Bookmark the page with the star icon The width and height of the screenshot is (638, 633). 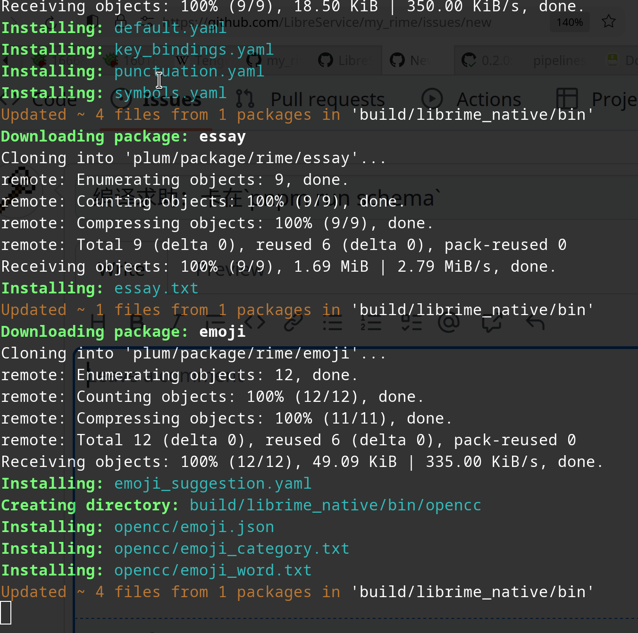(x=608, y=21)
